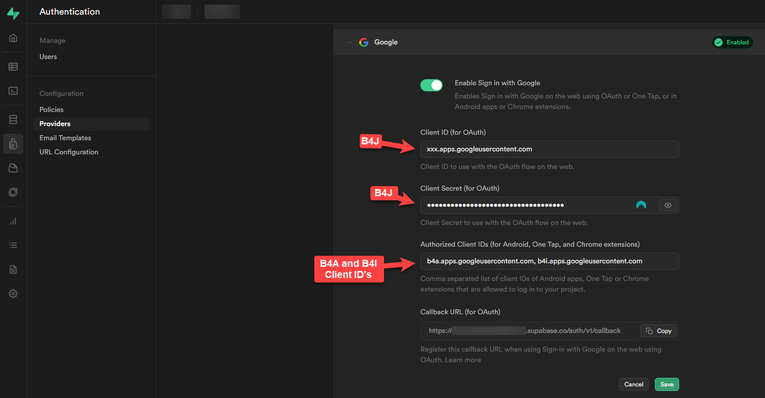Viewport: 765px width, 398px height.
Task: Open the Reports chart icon
Action: click(x=13, y=220)
